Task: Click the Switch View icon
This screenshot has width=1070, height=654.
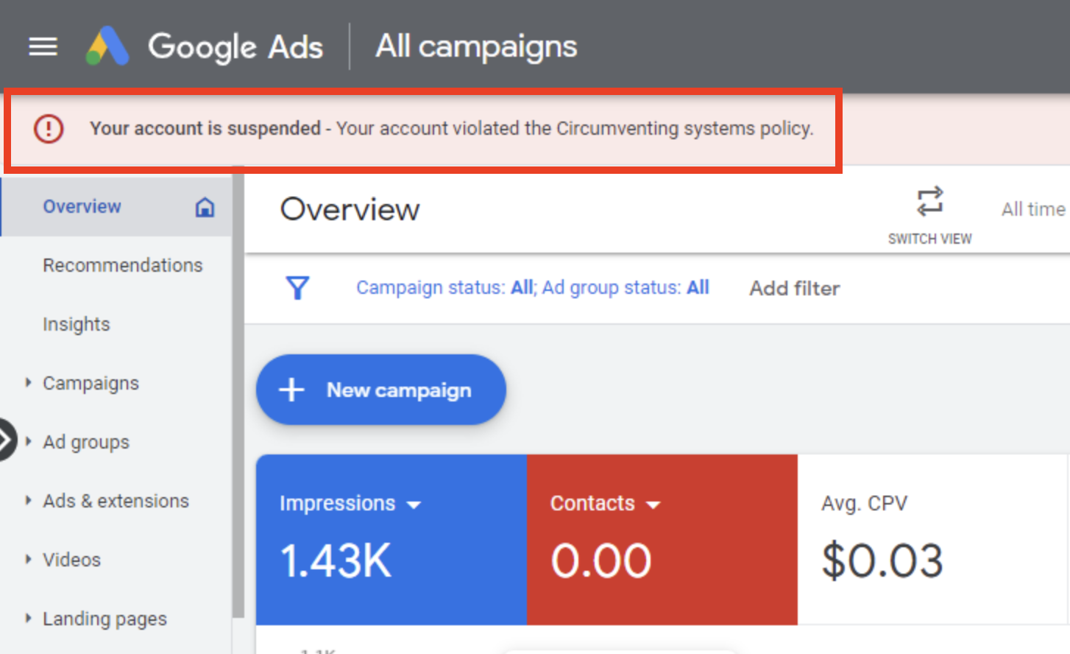Action: point(929,200)
